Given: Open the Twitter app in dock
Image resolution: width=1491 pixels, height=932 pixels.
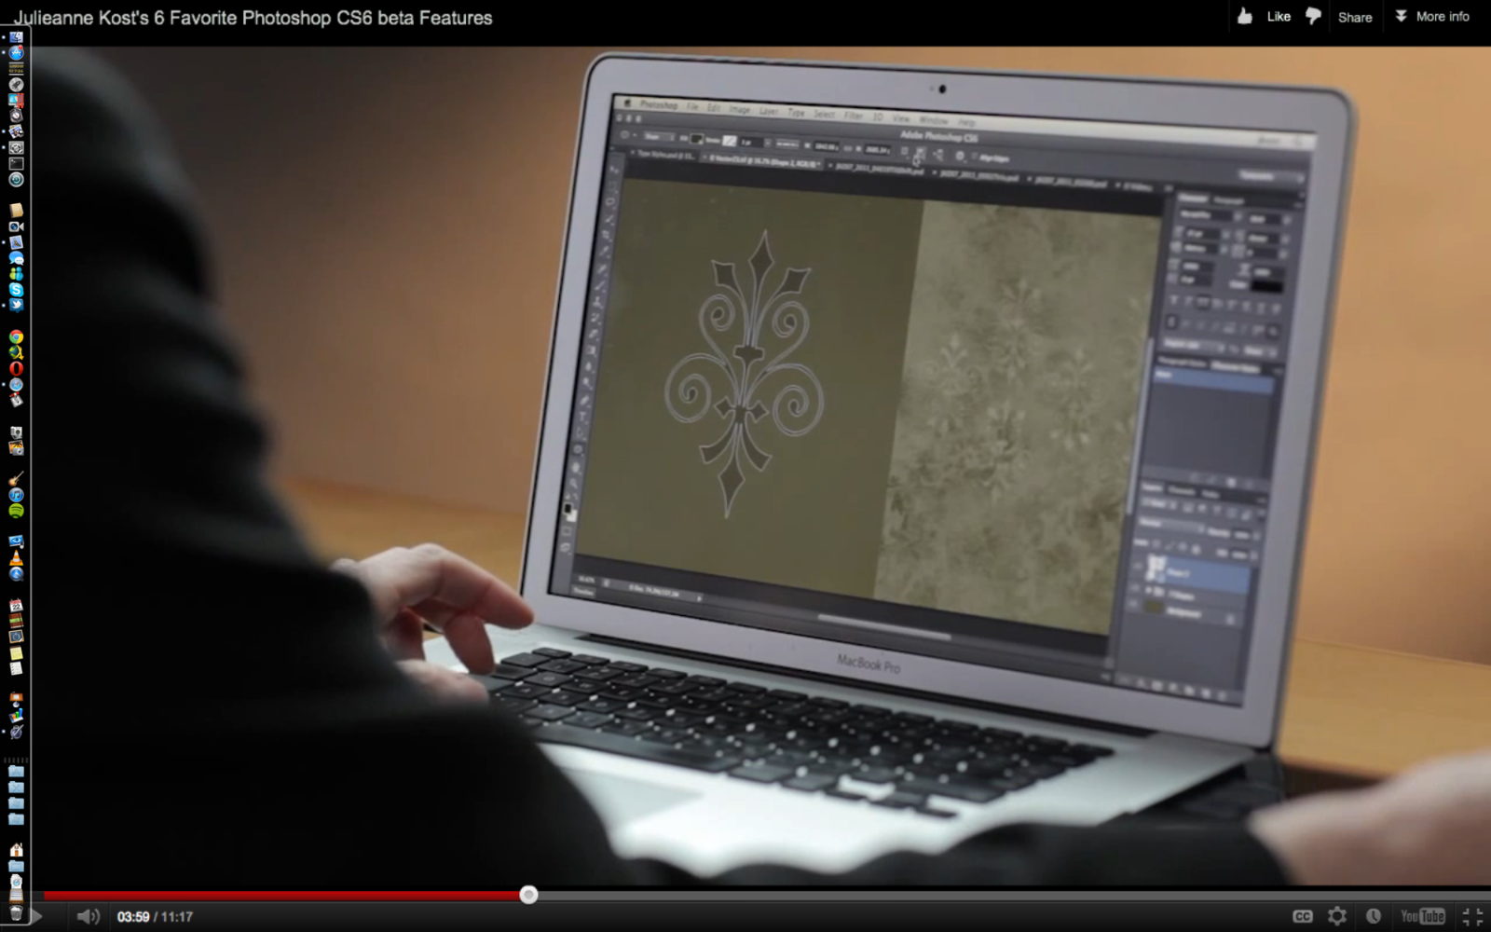Looking at the screenshot, I should 16,305.
